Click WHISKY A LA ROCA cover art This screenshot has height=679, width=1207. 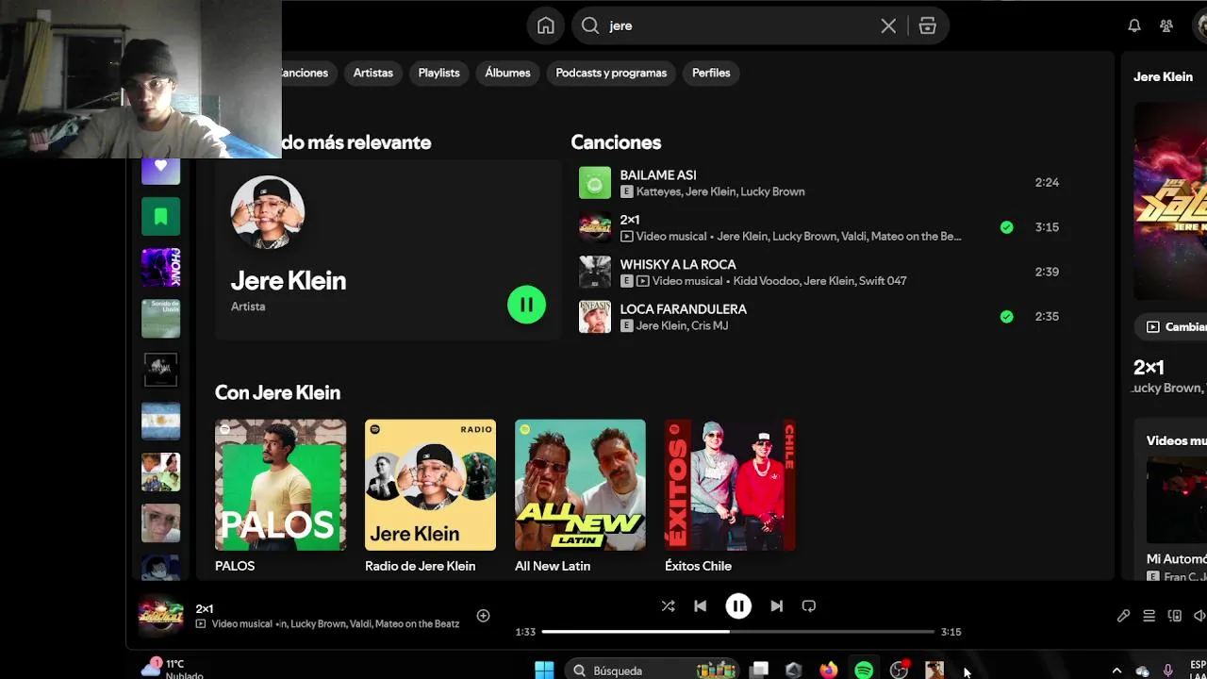click(x=595, y=272)
